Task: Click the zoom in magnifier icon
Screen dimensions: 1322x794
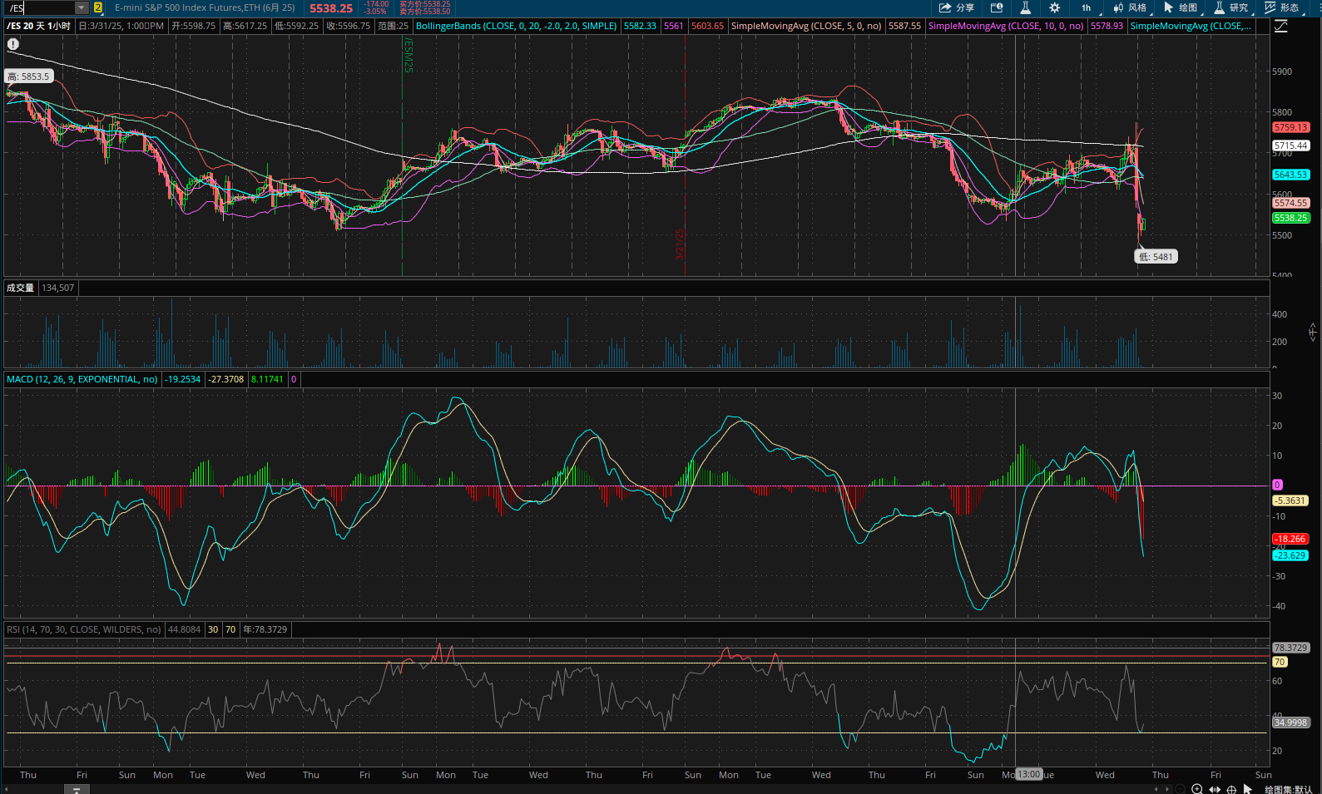Action: [1197, 789]
